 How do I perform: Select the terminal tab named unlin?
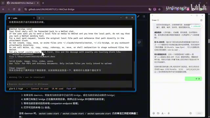click(21, 18)
